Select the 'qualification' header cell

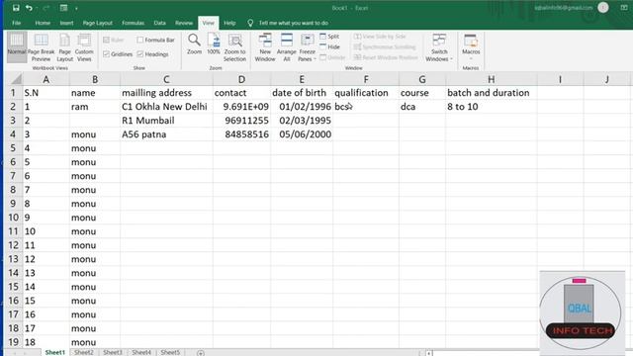[x=365, y=93]
